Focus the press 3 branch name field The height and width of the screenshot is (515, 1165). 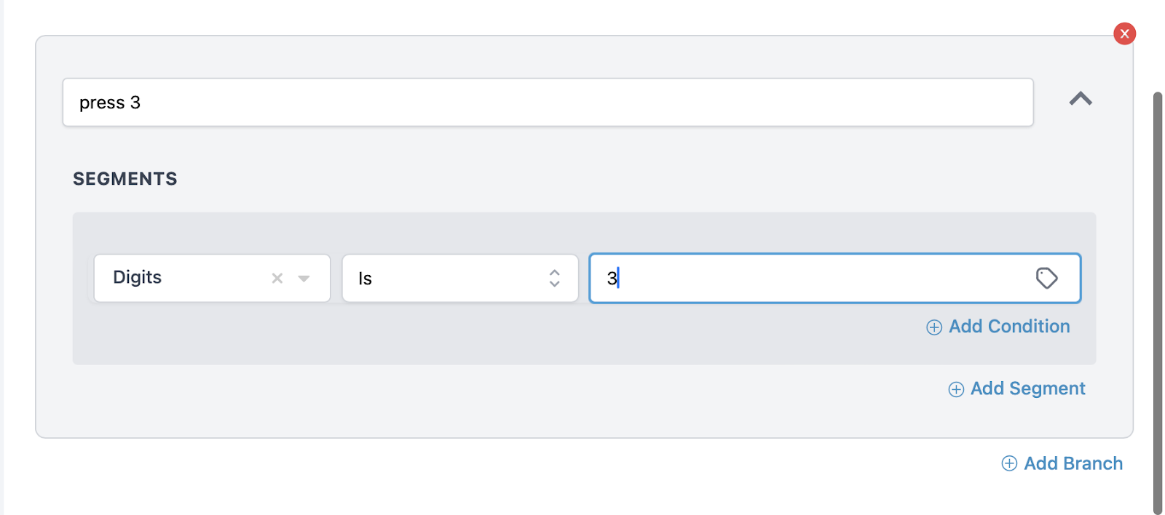click(548, 103)
